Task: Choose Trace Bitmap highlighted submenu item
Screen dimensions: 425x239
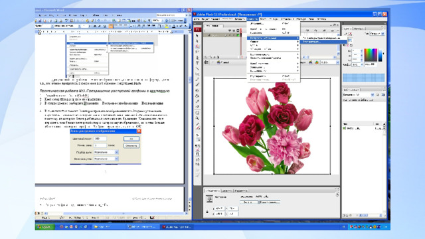Action: (324, 42)
